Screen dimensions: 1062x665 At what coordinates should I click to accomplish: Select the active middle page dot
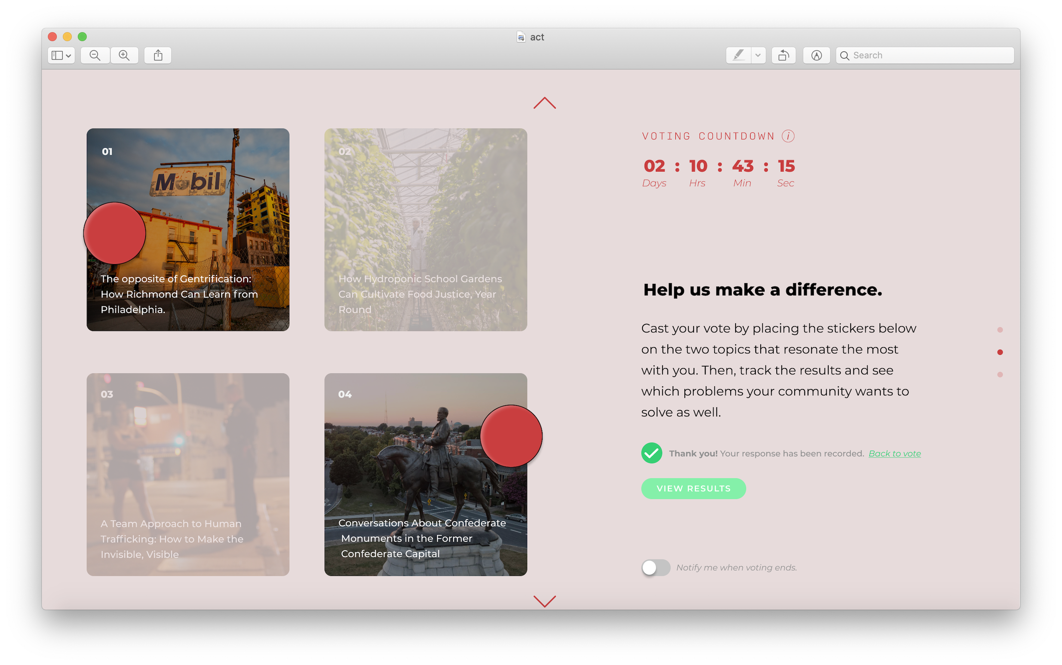(x=1000, y=352)
